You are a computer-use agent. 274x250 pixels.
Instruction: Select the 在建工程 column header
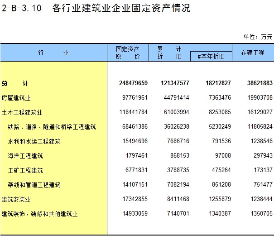252,53
